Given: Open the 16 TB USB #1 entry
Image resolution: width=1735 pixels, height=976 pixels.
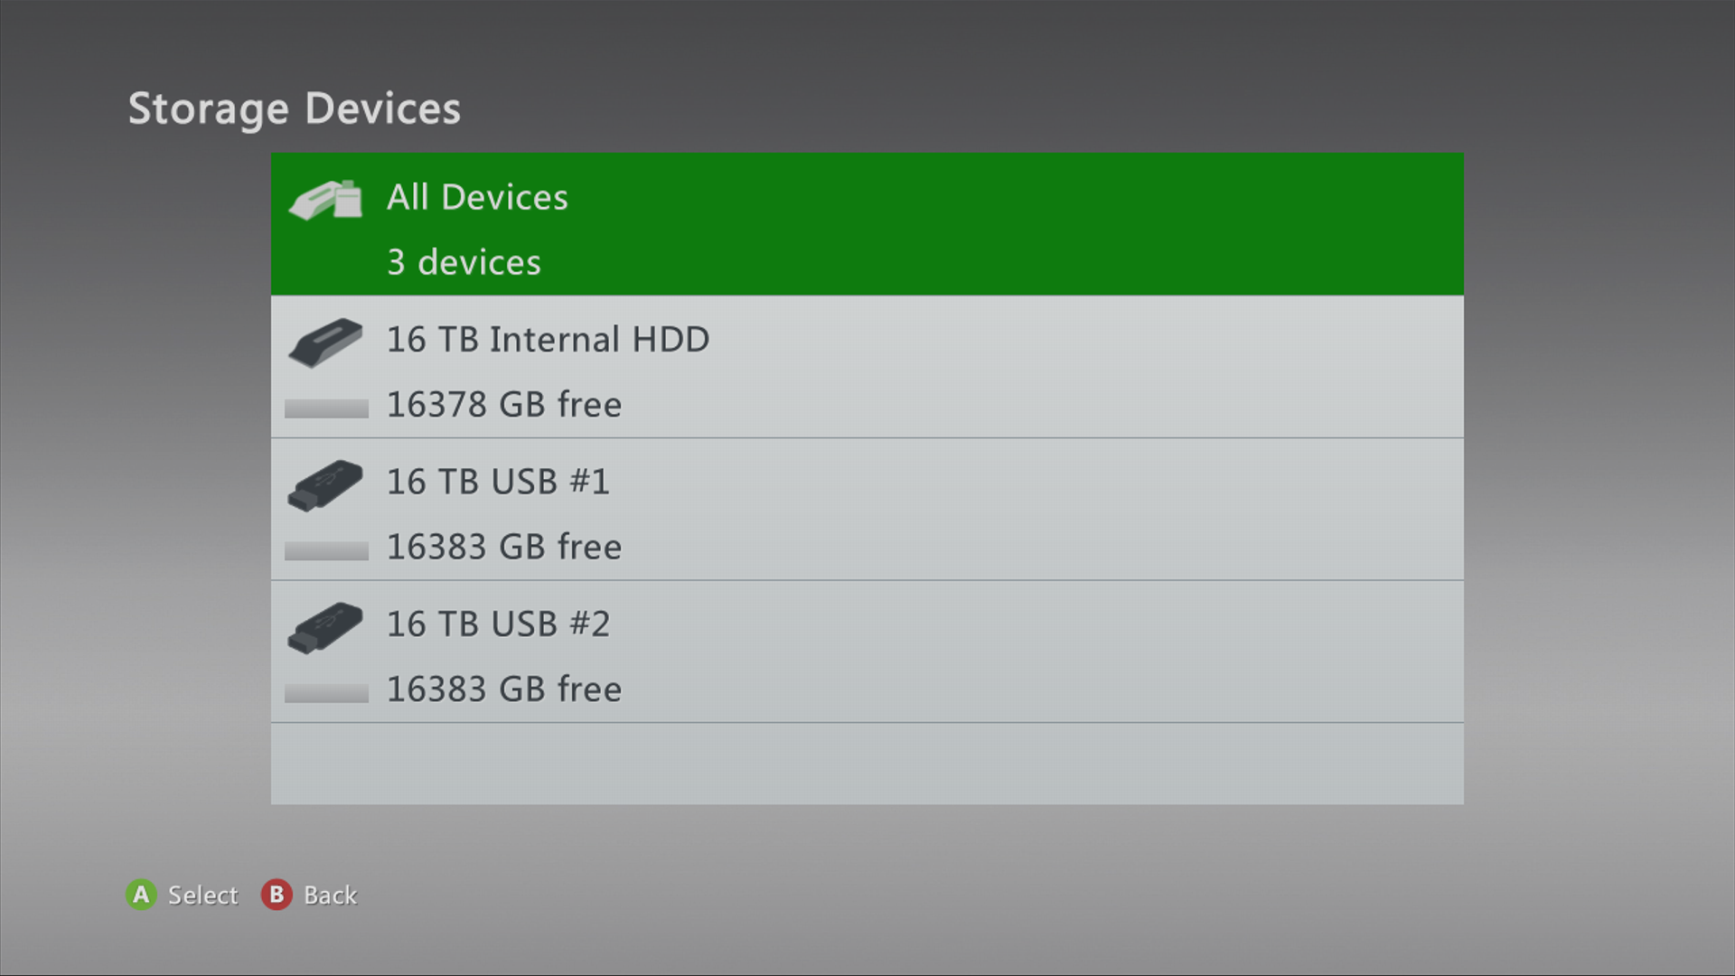Looking at the screenshot, I should (x=867, y=510).
